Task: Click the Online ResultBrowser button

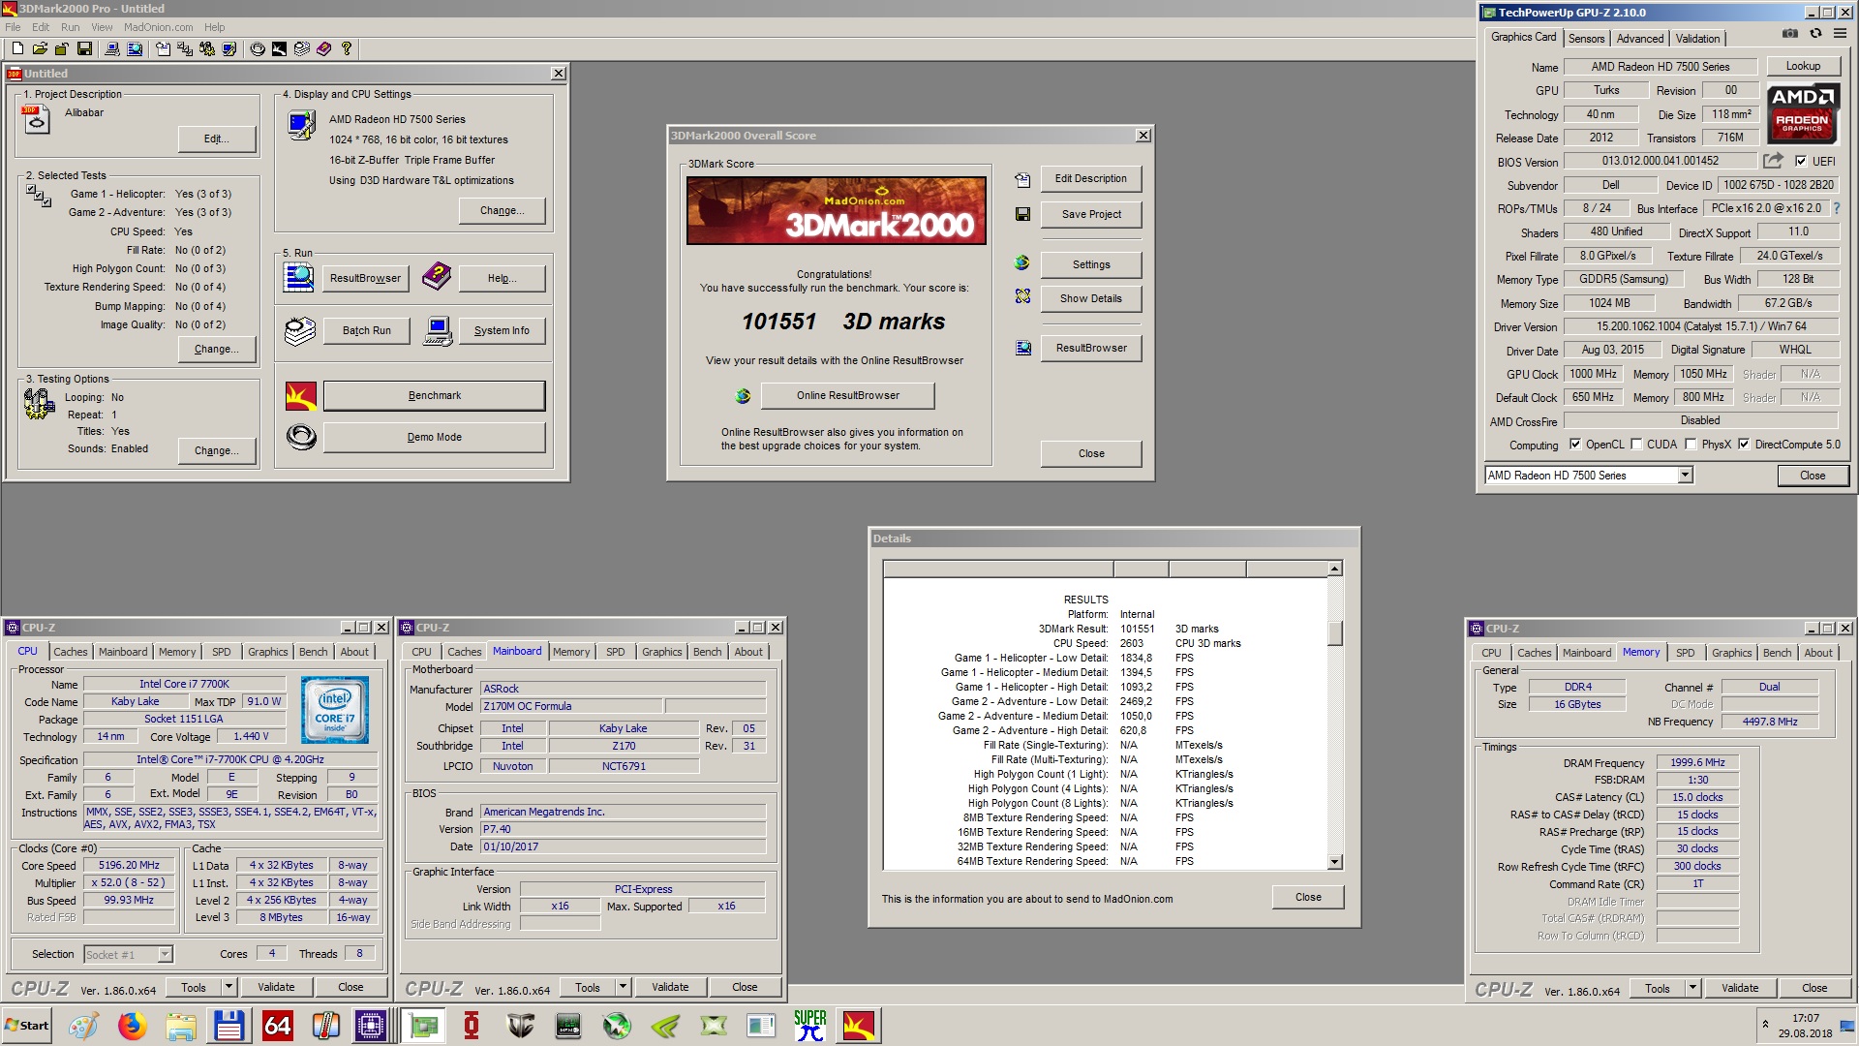Action: click(848, 395)
